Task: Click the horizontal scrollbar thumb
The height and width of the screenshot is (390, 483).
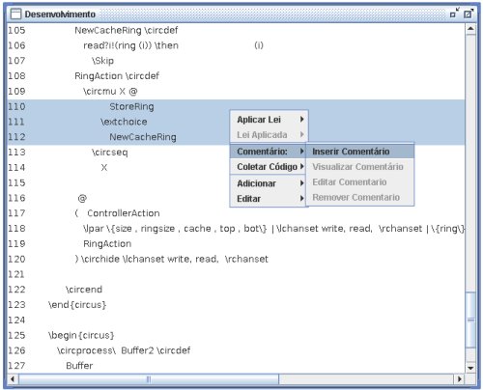Action: coord(149,379)
